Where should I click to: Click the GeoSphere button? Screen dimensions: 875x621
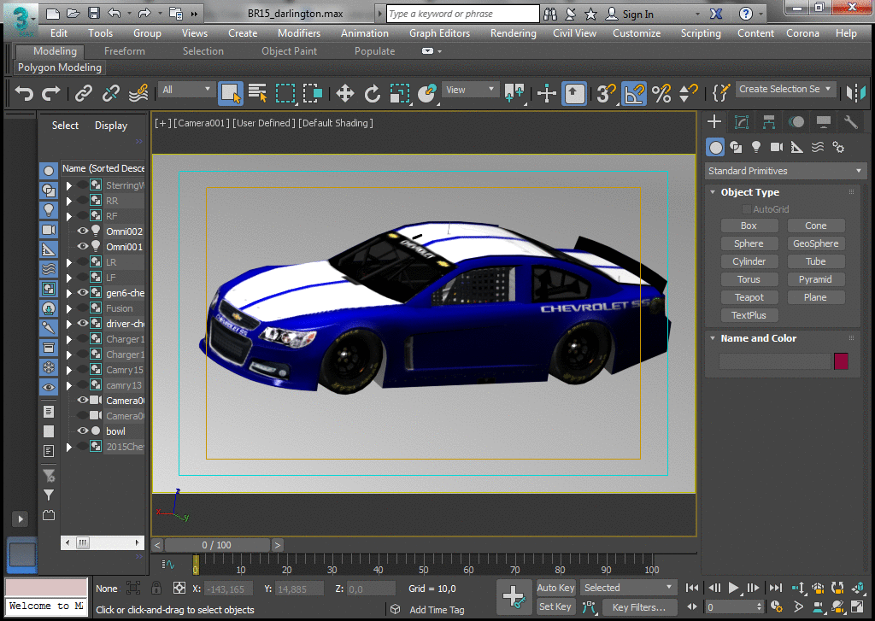[816, 243]
